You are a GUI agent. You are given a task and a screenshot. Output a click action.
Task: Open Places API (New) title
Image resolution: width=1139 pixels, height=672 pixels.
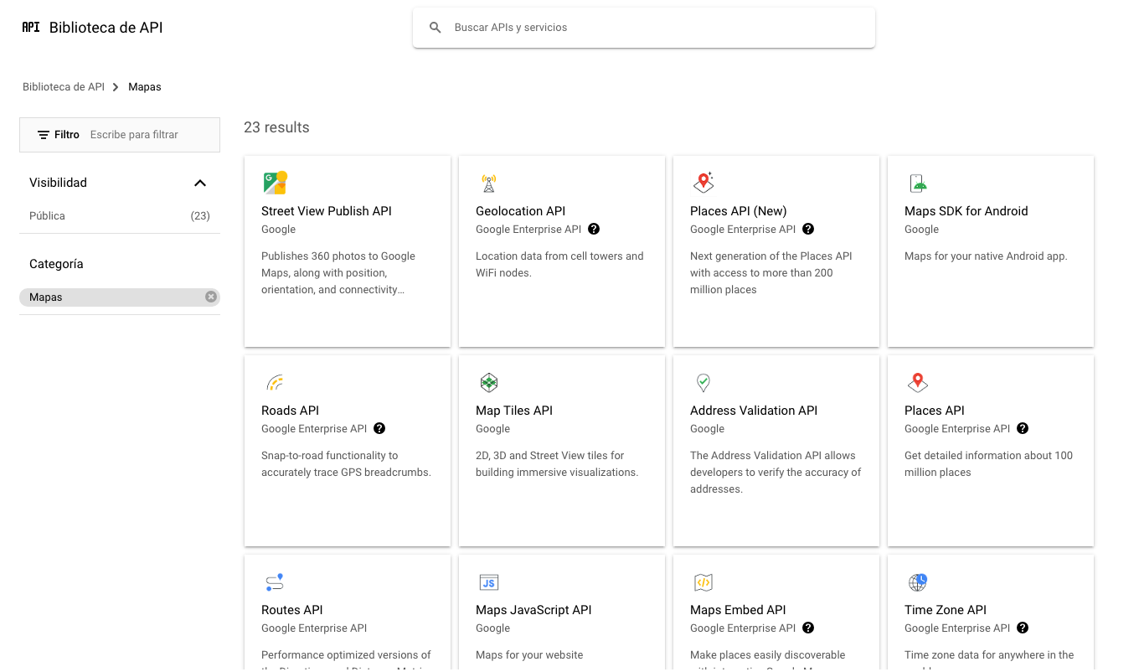tap(739, 211)
